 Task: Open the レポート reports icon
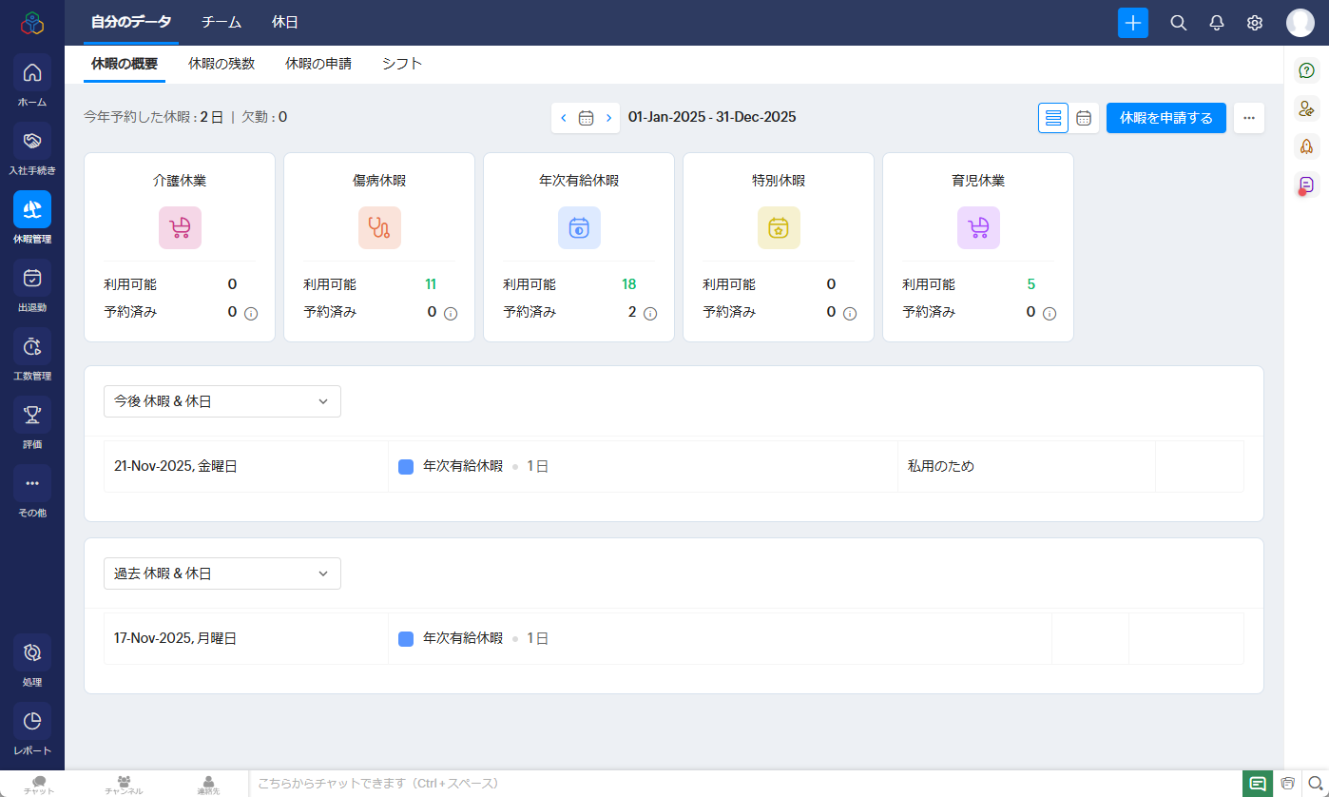click(x=32, y=722)
